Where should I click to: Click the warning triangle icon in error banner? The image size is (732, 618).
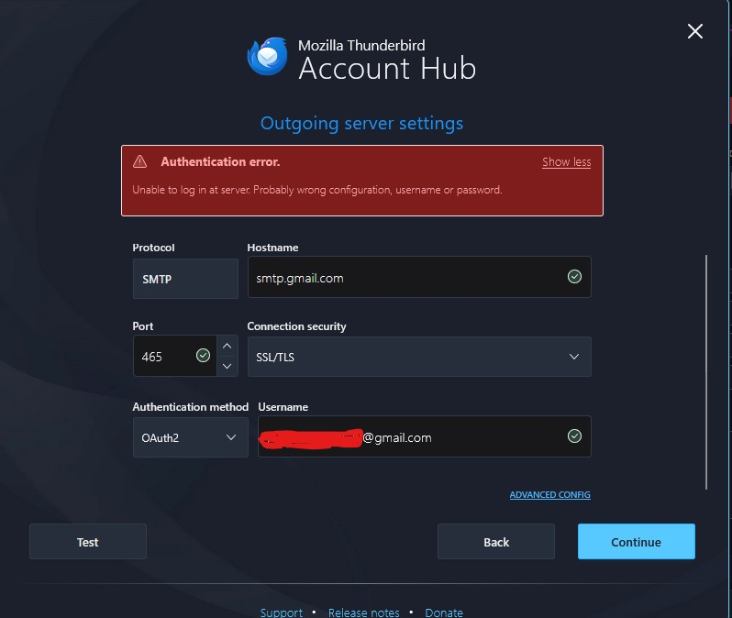pyautogui.click(x=140, y=161)
